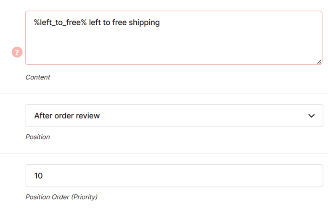Screen dimensions: 328x210
Task: Show tooltip via help icon beside Content box
Action: 17,52
